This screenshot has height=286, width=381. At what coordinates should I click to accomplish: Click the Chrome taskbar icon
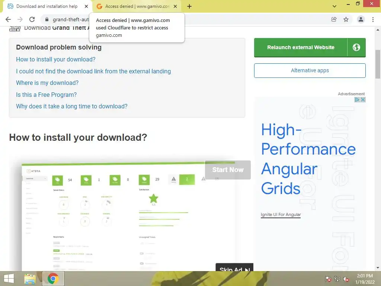pyautogui.click(x=53, y=279)
